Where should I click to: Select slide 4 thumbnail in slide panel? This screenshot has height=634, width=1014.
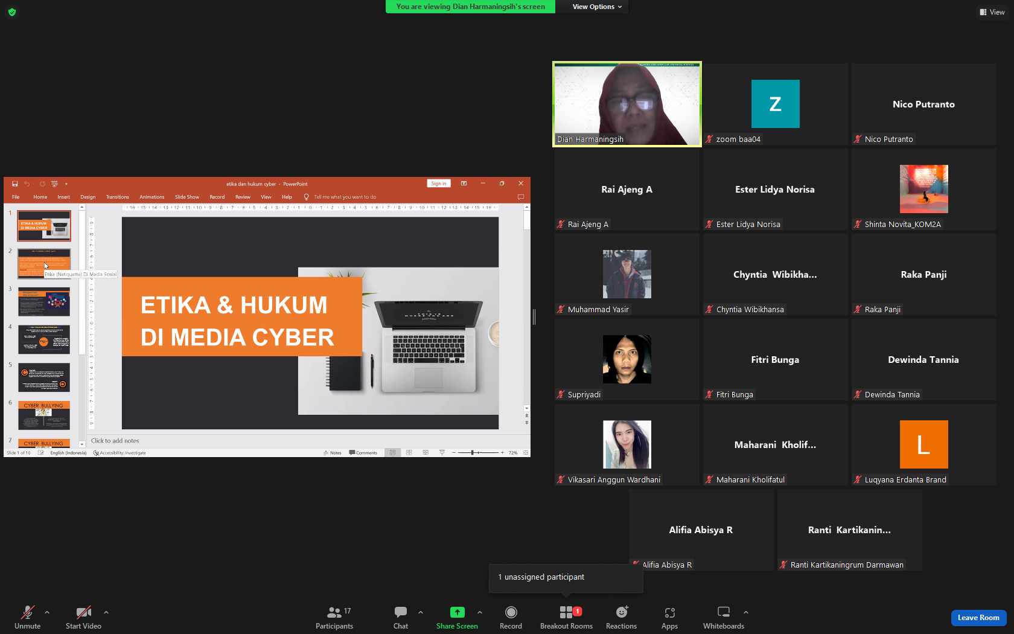point(44,340)
